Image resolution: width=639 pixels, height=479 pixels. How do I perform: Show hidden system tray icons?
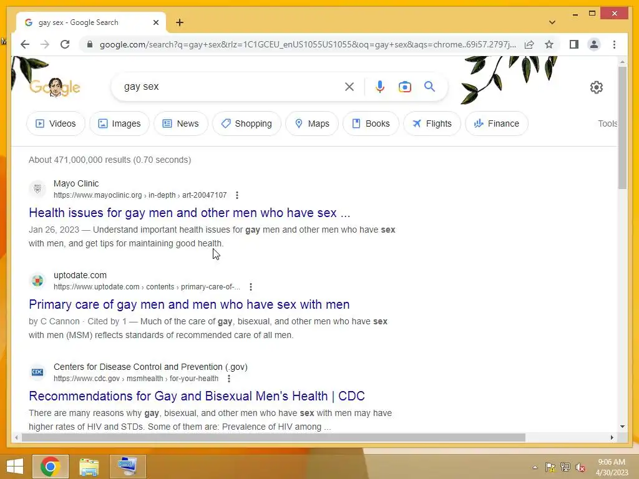(535, 467)
